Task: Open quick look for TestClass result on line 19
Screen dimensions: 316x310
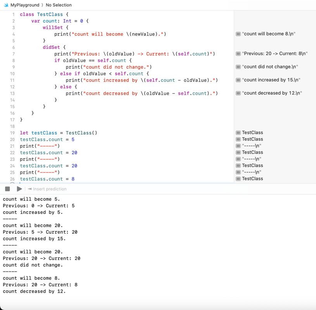Action: coord(238,133)
